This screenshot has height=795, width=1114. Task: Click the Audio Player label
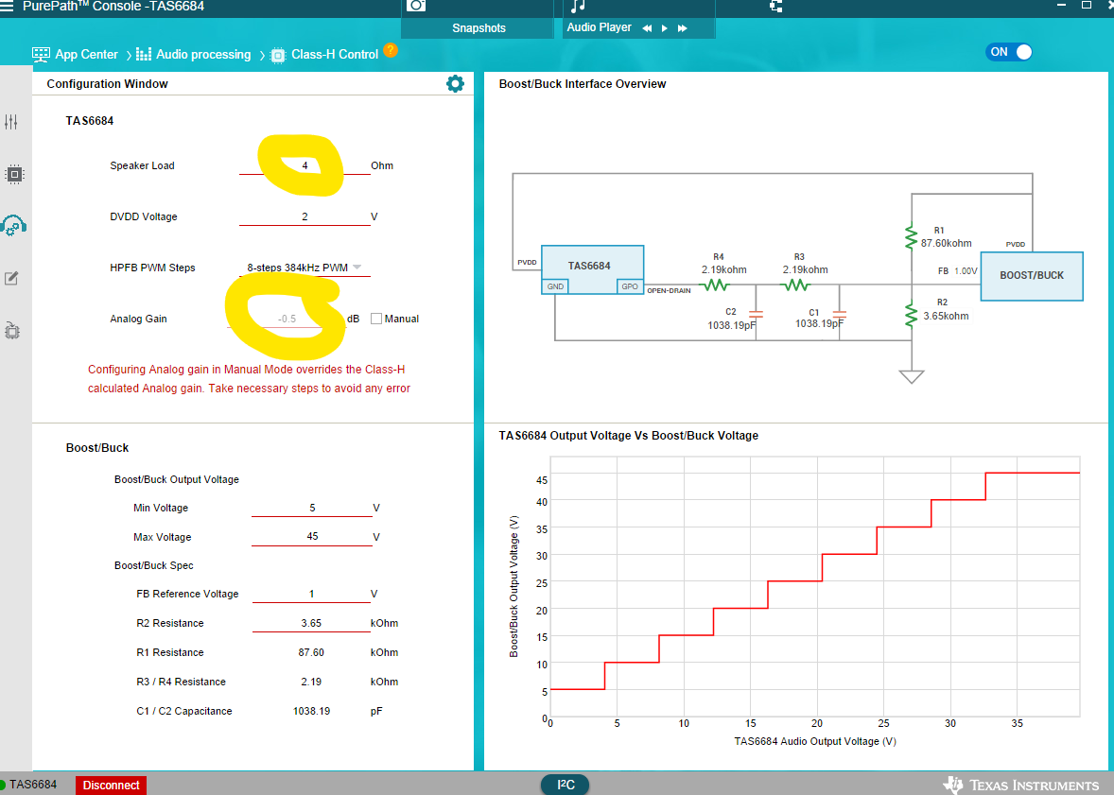pos(599,27)
